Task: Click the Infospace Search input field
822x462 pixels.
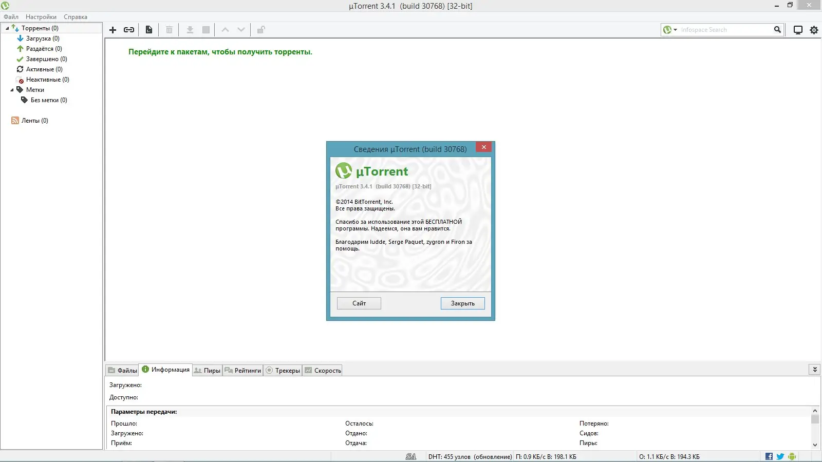Action: point(725,30)
